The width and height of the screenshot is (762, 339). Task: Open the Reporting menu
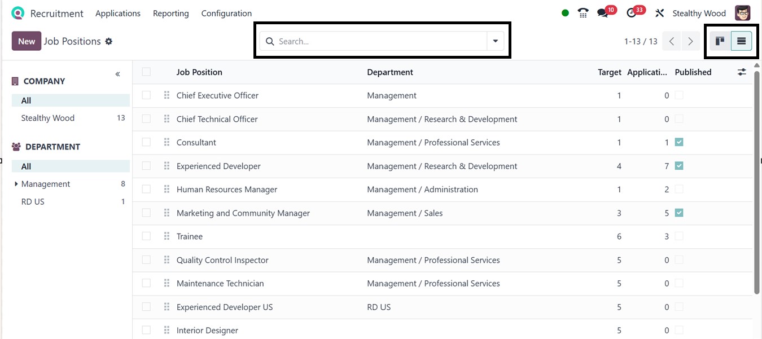point(170,13)
